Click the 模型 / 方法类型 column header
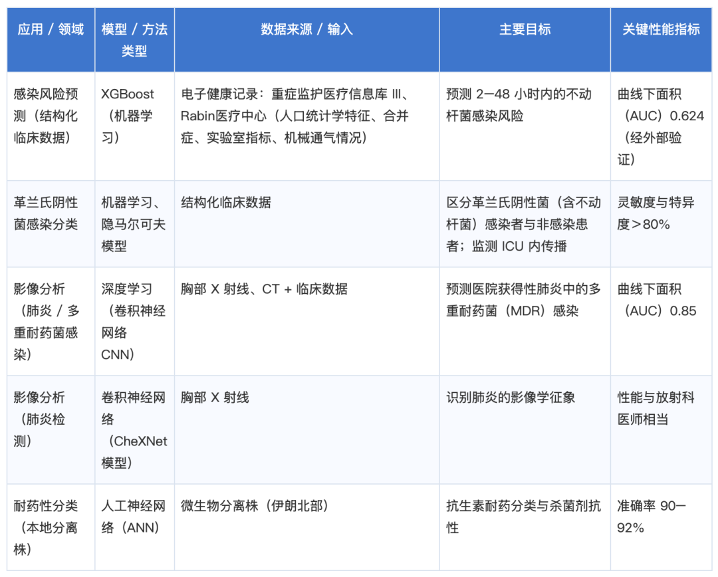This screenshot has width=718, height=577. [134, 40]
